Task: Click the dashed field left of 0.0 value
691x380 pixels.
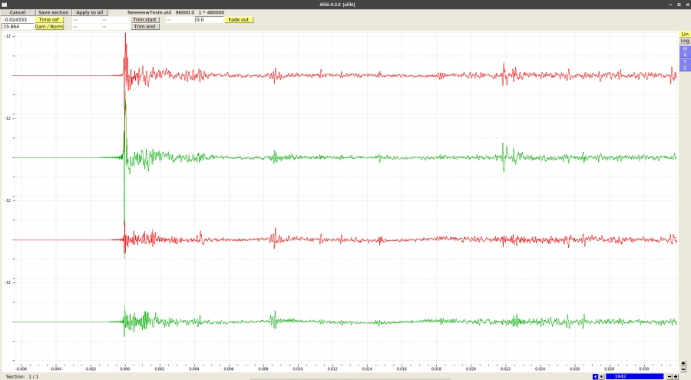Action: tap(180, 19)
